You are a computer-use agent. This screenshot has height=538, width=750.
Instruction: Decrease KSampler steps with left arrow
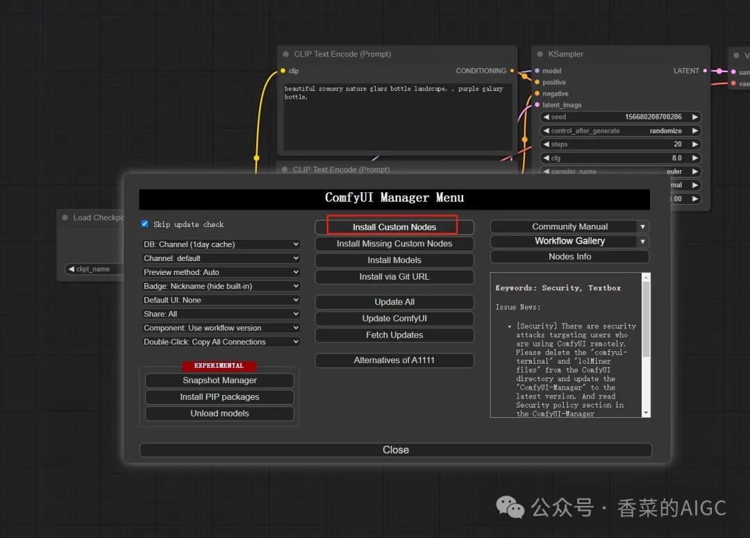pyautogui.click(x=546, y=144)
